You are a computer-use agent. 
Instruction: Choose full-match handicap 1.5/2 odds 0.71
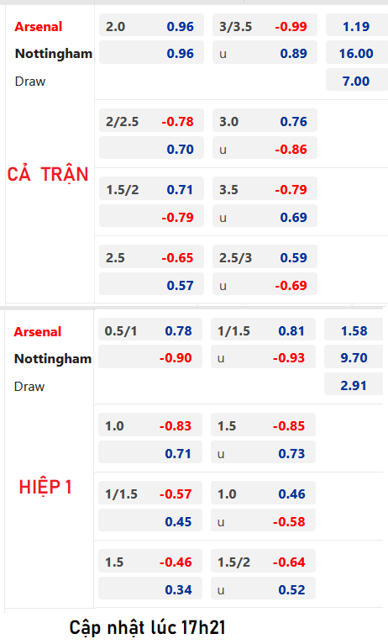[x=151, y=189]
